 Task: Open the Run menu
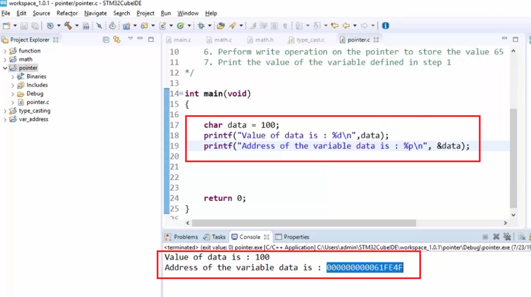166,13
